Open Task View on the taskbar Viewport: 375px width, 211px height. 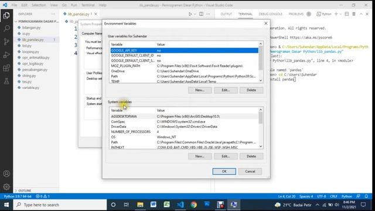coord(127,205)
